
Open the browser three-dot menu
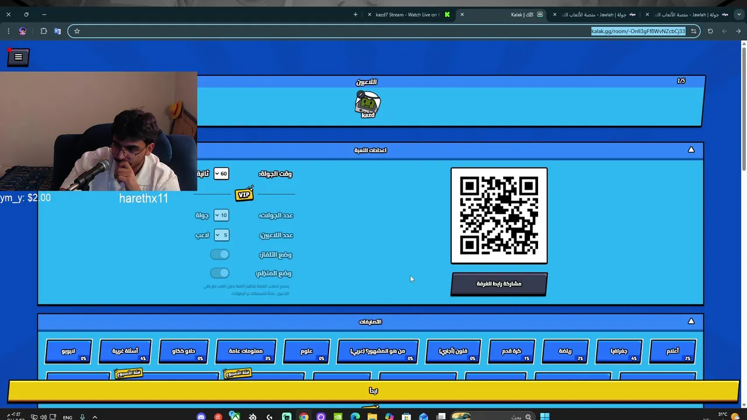click(x=8, y=32)
